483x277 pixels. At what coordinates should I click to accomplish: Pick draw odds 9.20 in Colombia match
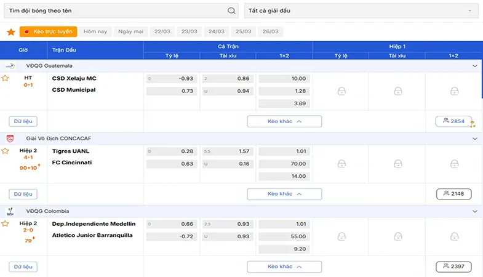click(x=284, y=249)
